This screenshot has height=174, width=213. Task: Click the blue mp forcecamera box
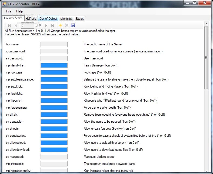(54, 108)
